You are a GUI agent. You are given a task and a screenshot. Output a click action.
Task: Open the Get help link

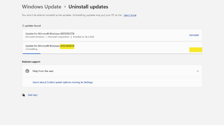pos(33,95)
